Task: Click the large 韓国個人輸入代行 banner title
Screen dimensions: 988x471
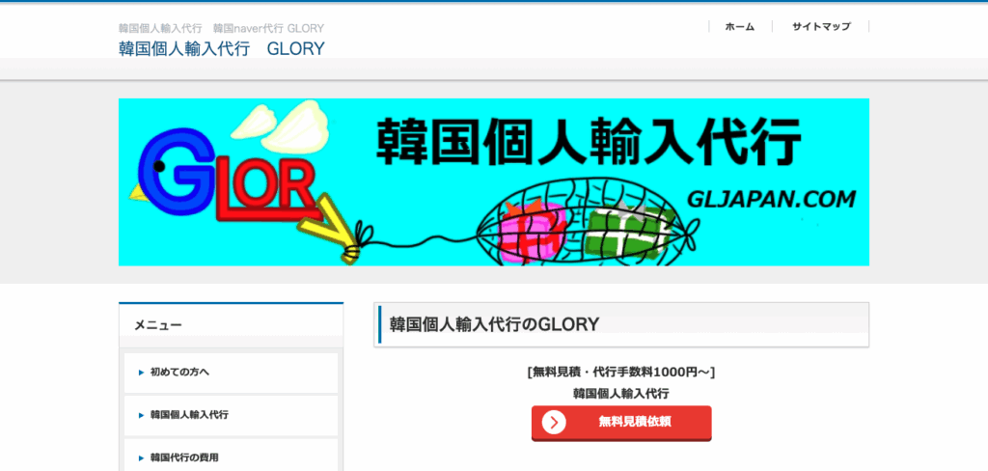Action: 589,141
